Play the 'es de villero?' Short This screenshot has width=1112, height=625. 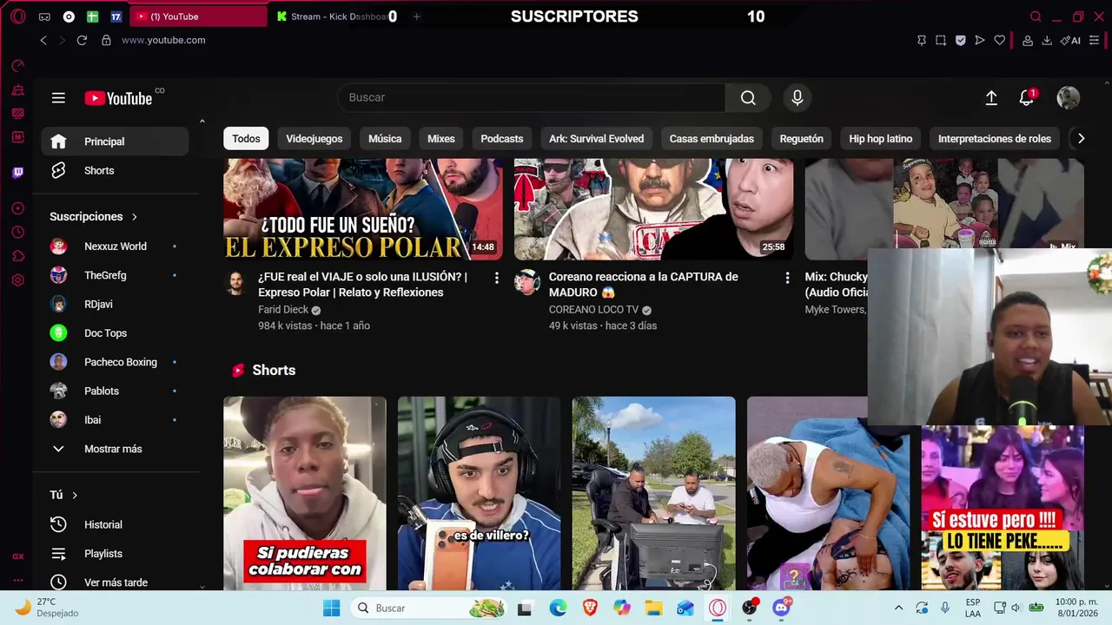(480, 493)
